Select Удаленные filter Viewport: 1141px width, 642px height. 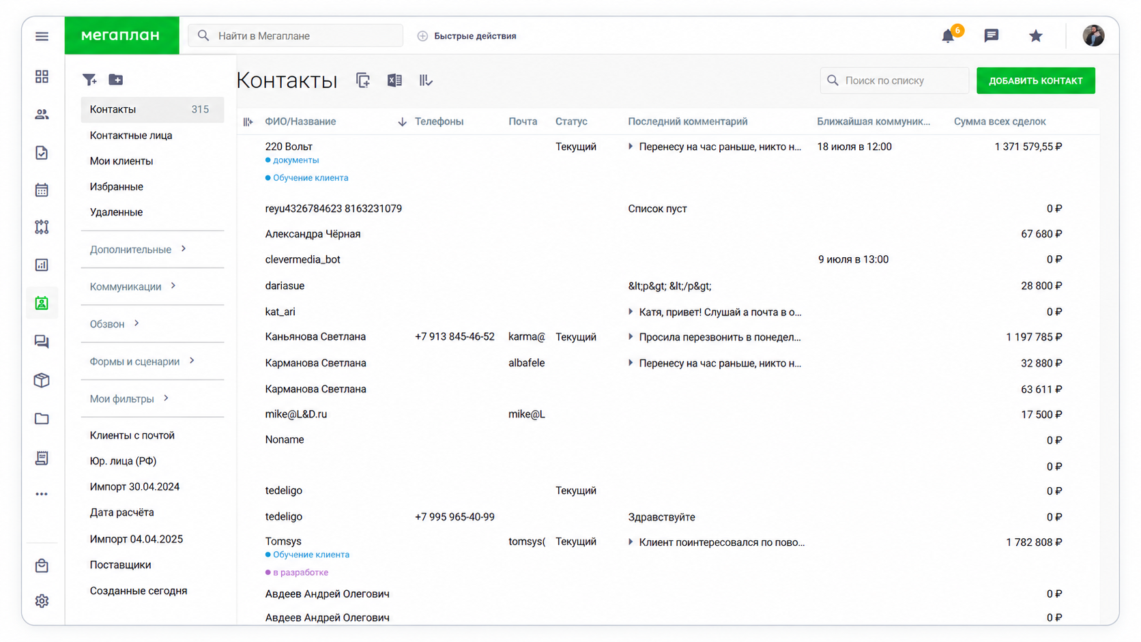pos(116,212)
